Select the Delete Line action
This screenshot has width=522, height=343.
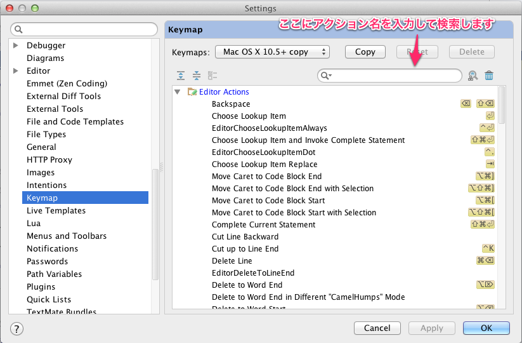click(x=232, y=261)
